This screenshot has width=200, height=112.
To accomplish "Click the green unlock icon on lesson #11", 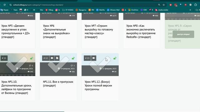I will click(32, 58).
